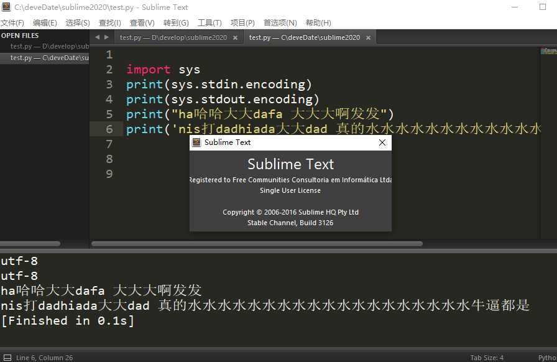Click the second utf-8 output line
This screenshot has width=557, height=362.
(x=19, y=276)
